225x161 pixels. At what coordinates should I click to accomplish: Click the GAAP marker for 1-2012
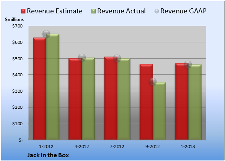(x=46, y=34)
